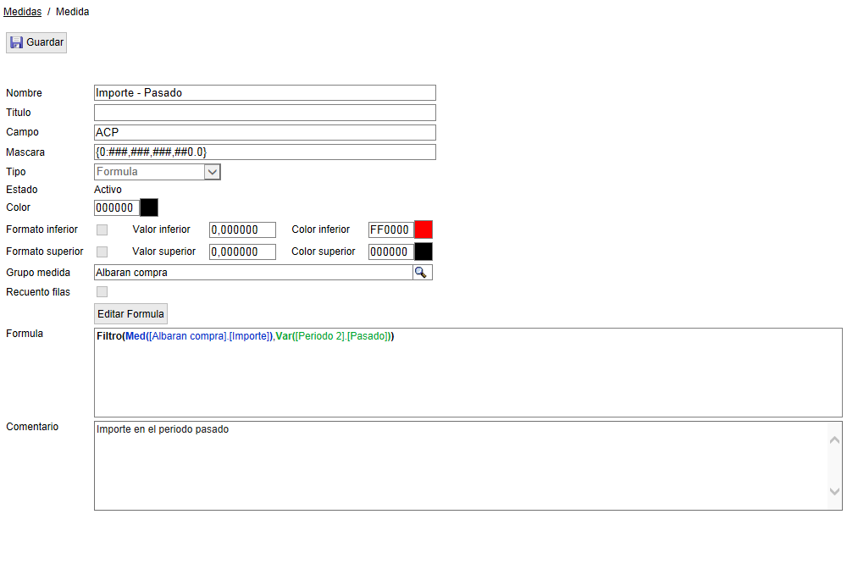The image size is (847, 575).
Task: Click the black Color swatch
Action: pos(149,207)
